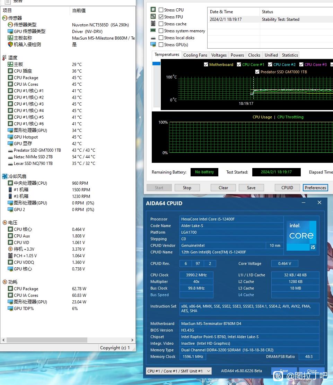This screenshot has height=385, width=333.
Task: Open Preferences in stability test
Action: (315, 187)
